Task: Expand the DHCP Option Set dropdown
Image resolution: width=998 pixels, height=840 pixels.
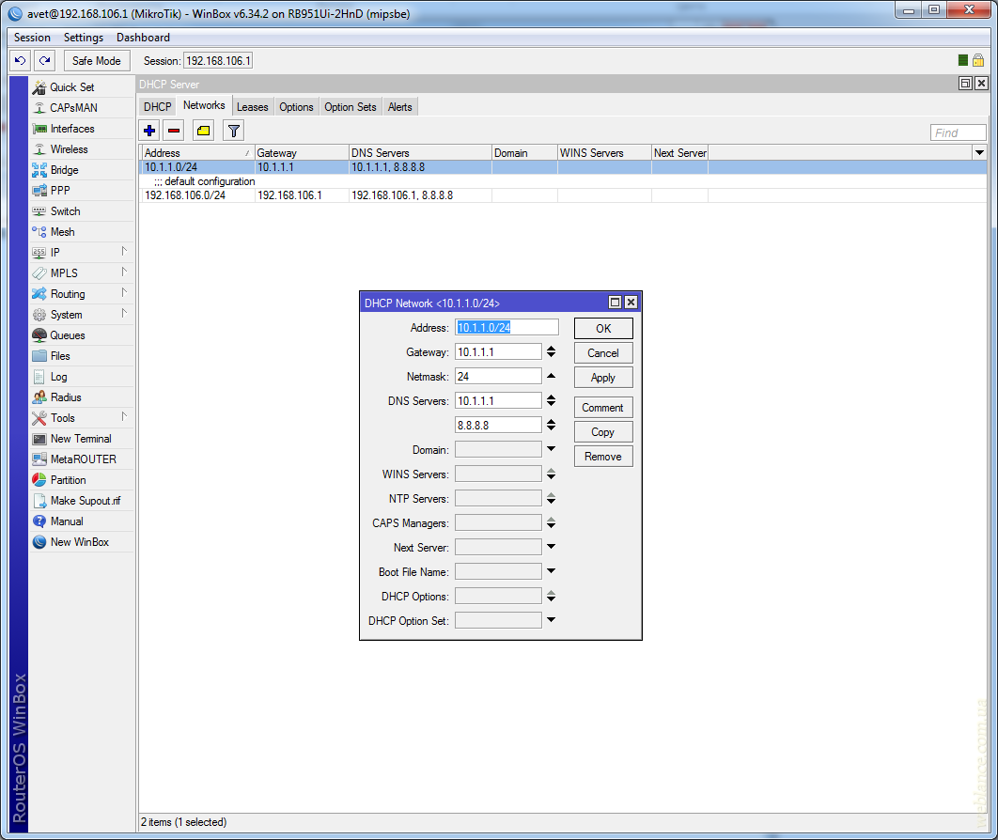Action: 552,620
